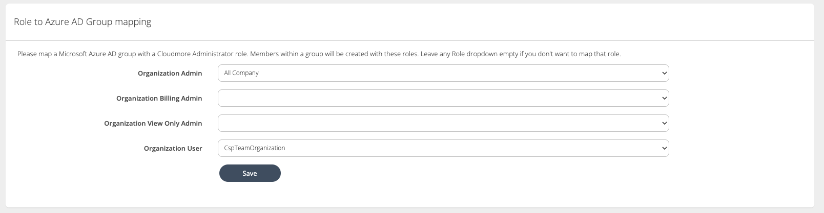Viewport: 824px width, 213px height.
Task: Click the Organization View Only Admin chevron arrow
Action: [x=664, y=123]
